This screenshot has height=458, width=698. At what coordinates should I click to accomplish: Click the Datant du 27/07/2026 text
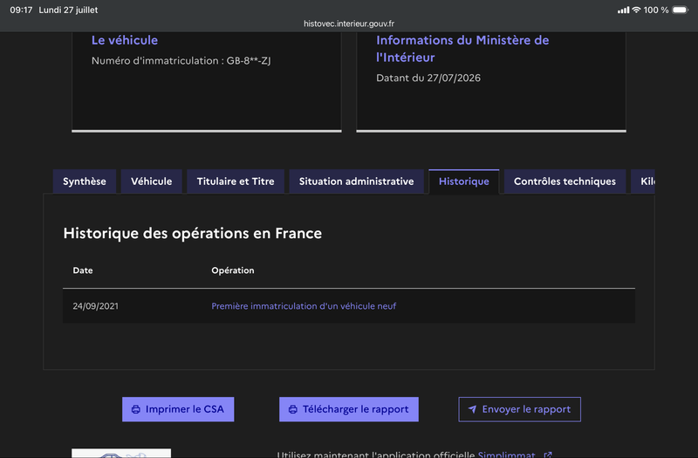(428, 78)
